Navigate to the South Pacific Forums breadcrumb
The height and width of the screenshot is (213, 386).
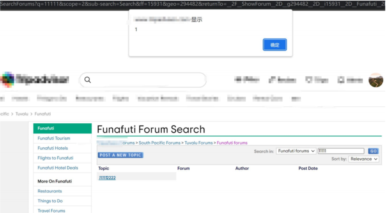(x=159, y=143)
